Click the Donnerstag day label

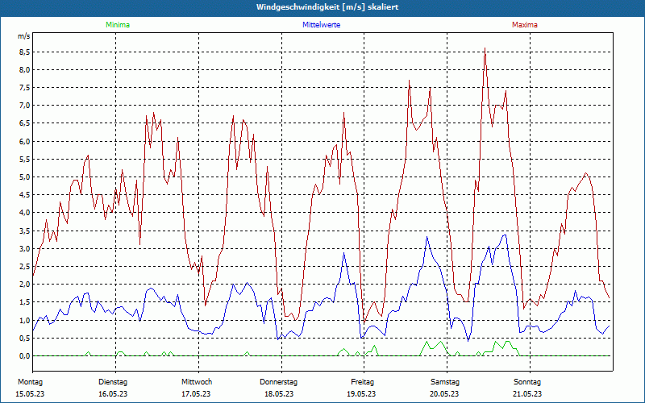(278, 382)
